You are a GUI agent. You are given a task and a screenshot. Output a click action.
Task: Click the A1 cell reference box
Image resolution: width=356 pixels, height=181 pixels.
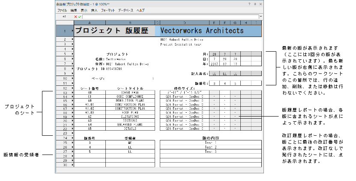(x=65, y=17)
